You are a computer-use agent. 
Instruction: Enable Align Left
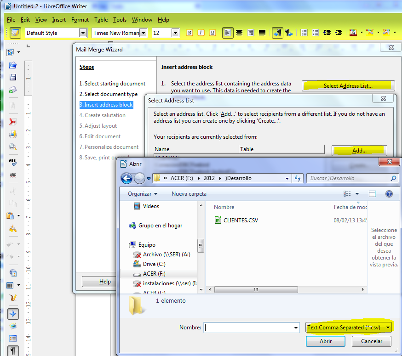pos(228,33)
